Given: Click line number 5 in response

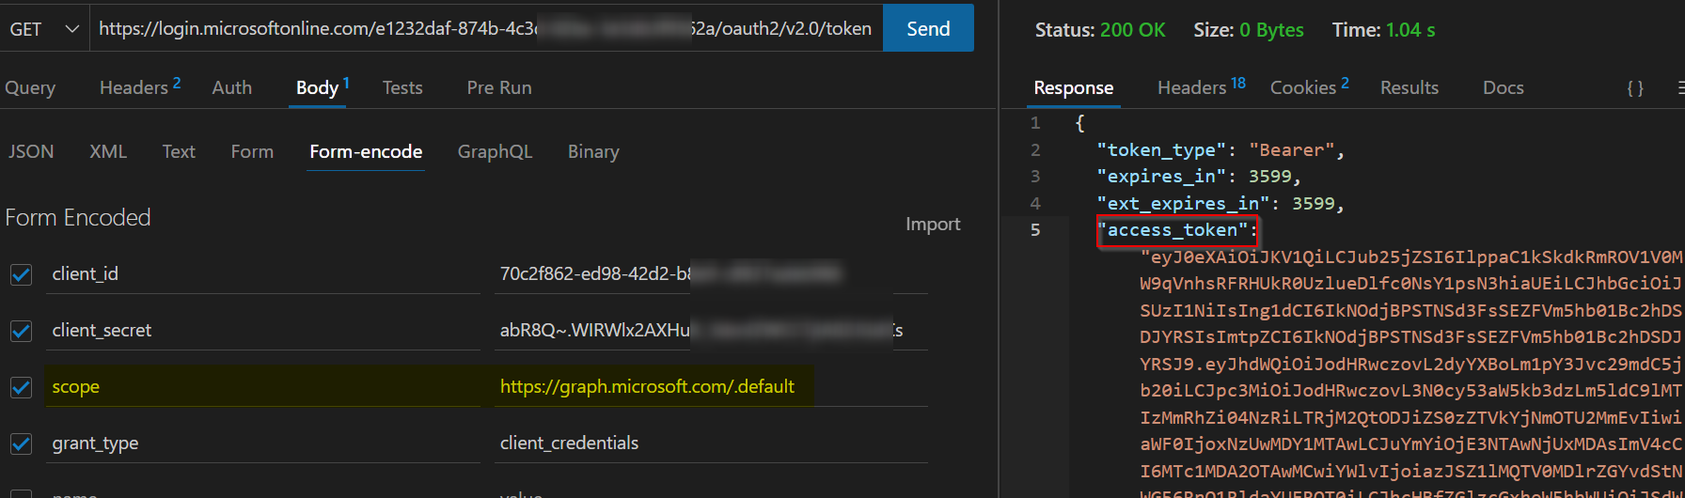Looking at the screenshot, I should (1035, 229).
